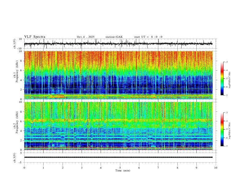Click the '10' tick on the time axis
243x188 pixels.
(x=216, y=168)
